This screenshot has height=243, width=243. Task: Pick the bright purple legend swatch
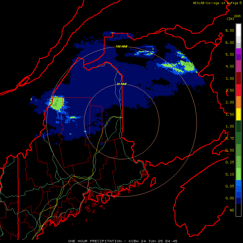238,51
